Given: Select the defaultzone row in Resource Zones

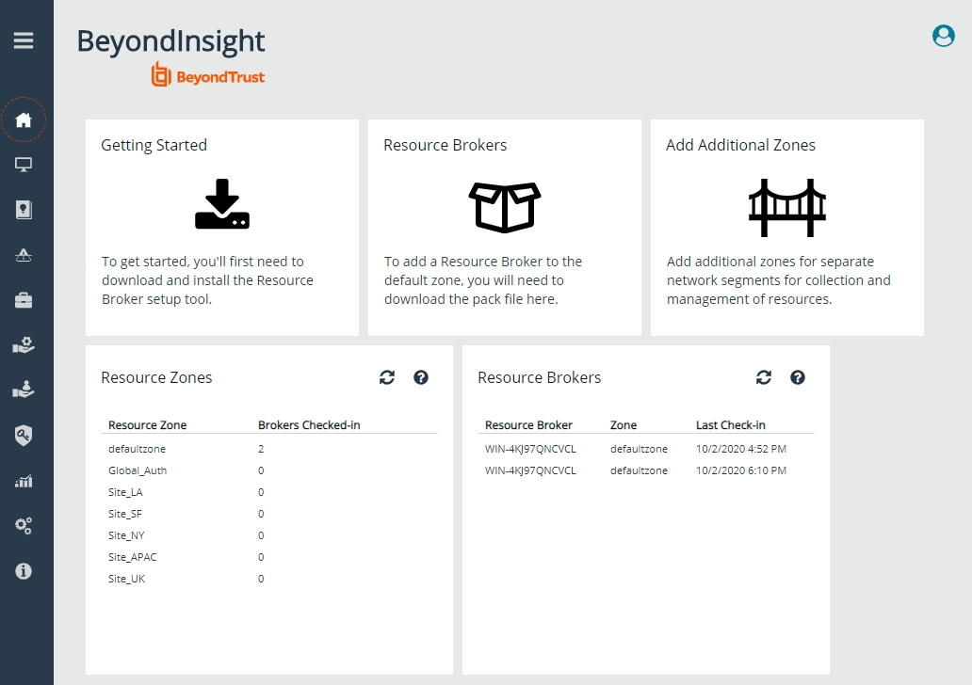Looking at the screenshot, I should point(138,449).
